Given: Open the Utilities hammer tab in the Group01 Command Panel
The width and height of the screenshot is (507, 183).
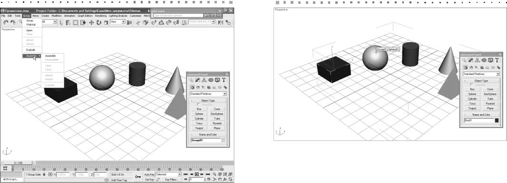Looking at the screenshot, I should (x=224, y=80).
